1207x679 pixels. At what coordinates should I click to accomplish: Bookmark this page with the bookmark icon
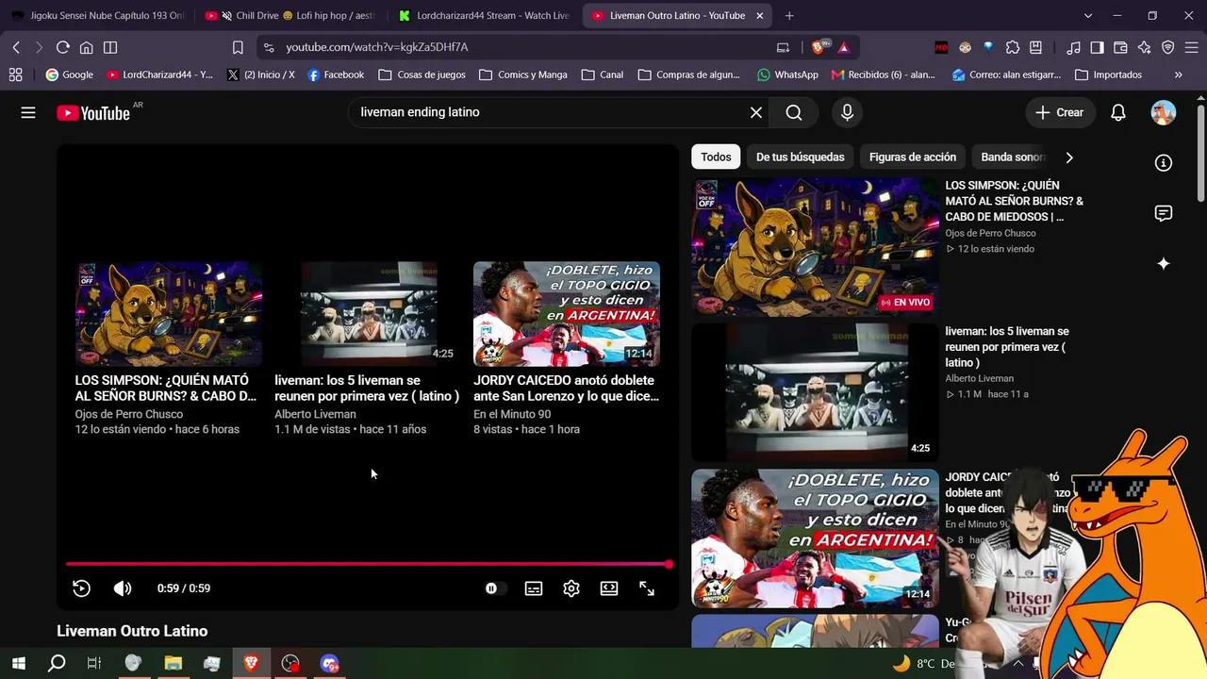238,47
